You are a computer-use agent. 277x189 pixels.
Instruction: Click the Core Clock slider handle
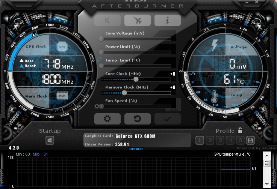coord(136,79)
